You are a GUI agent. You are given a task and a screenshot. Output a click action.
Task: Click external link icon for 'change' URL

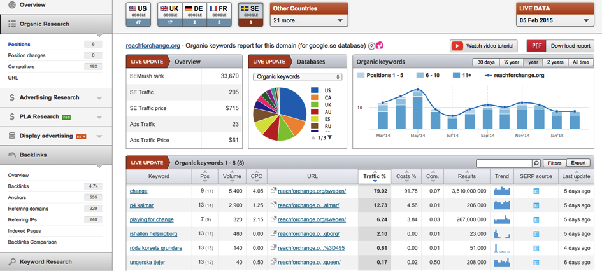(x=273, y=190)
